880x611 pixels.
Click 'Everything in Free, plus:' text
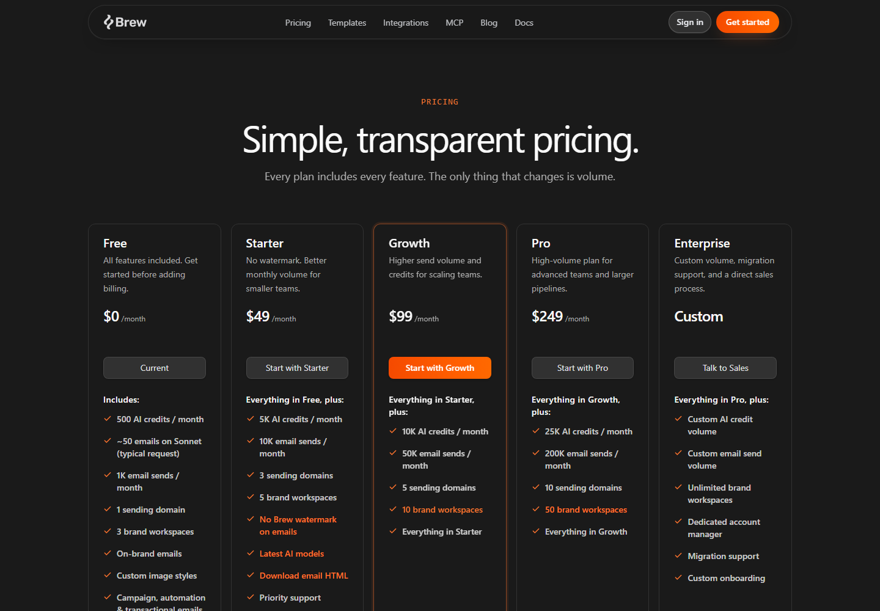click(x=295, y=400)
